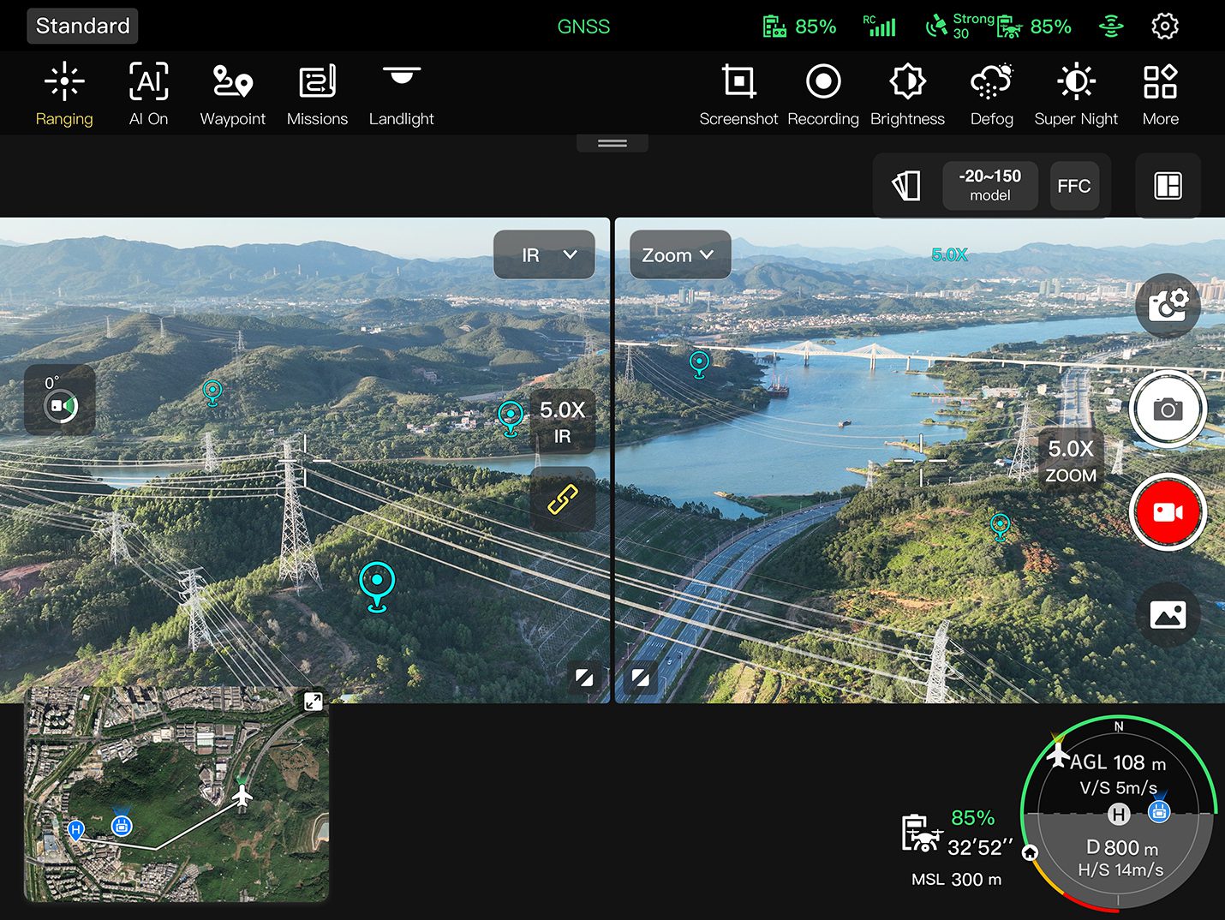This screenshot has width=1225, height=920.
Task: Open the Waypoint tool
Action: pyautogui.click(x=232, y=94)
